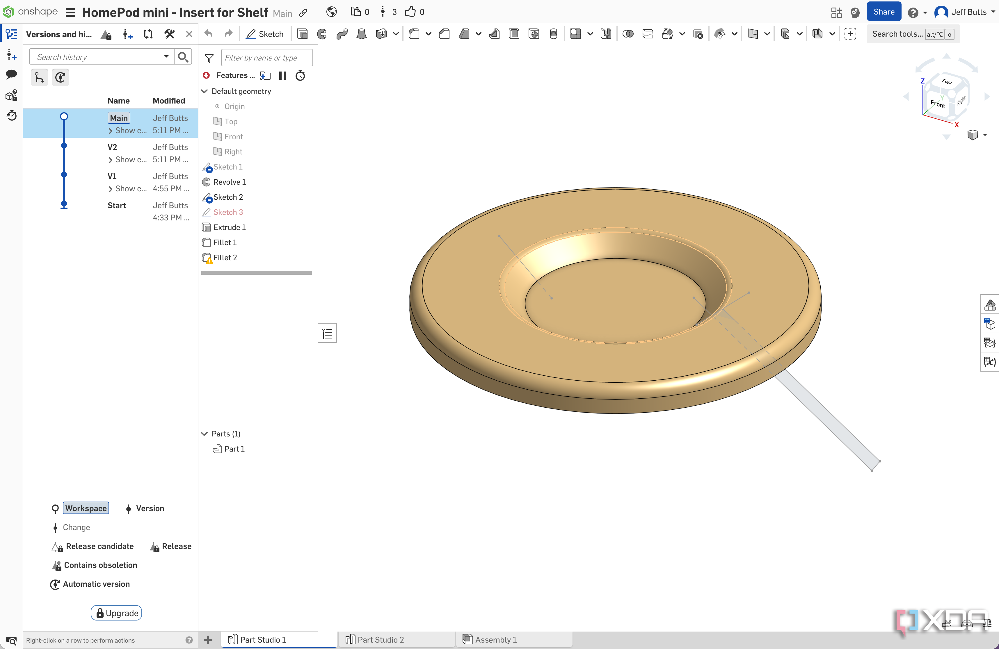This screenshot has width=999, height=649.
Task: Open the view cube display options dropdown
Action: coord(985,135)
